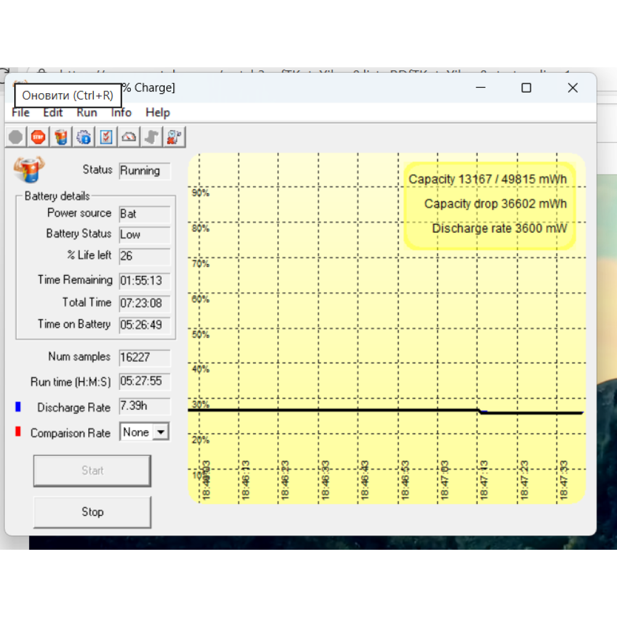Click the large battery logo beside Status

click(29, 170)
